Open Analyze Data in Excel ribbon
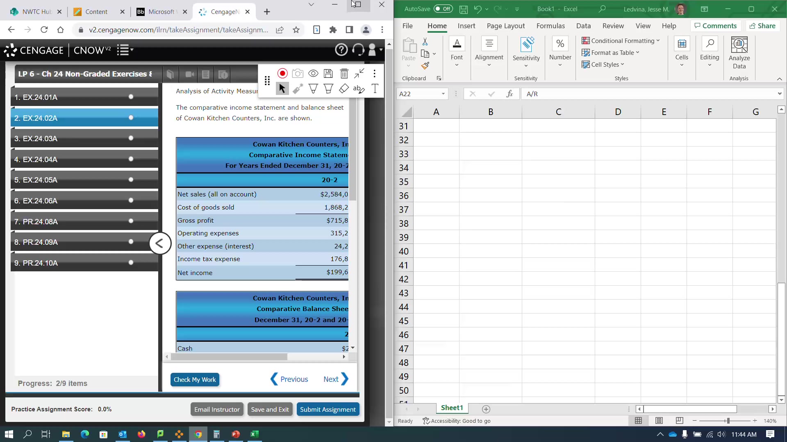The image size is (787, 442). click(739, 53)
